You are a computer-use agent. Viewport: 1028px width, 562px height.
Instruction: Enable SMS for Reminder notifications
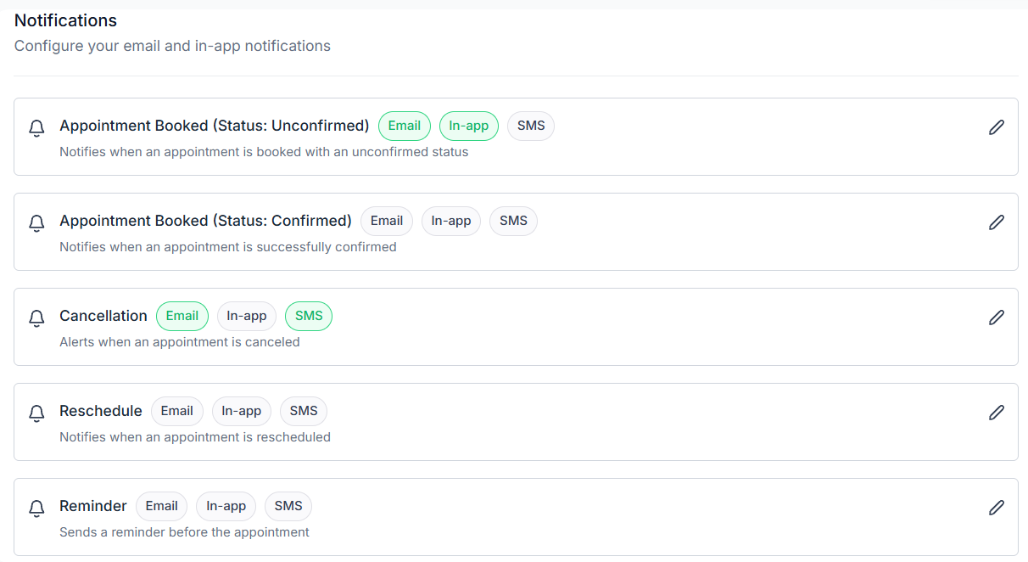tap(288, 506)
